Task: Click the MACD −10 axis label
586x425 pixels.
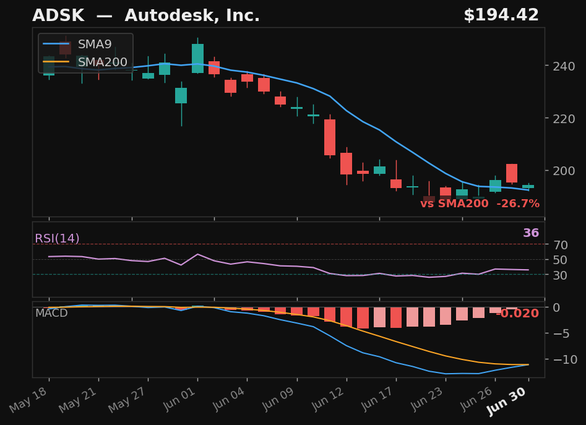Action: (565, 359)
